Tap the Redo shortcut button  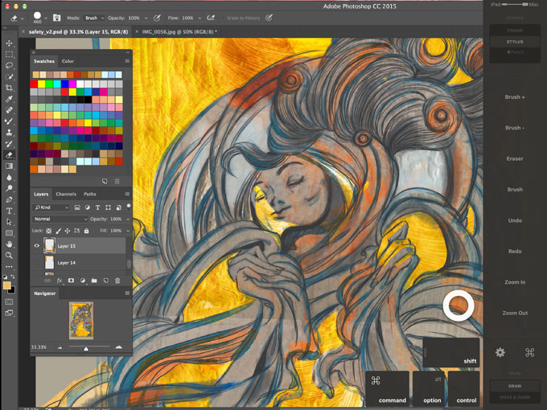click(515, 251)
